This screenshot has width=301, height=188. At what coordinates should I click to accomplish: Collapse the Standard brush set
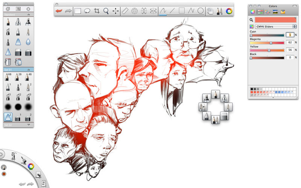pyautogui.click(x=29, y=14)
